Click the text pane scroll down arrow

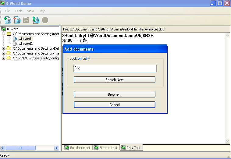[227, 141]
